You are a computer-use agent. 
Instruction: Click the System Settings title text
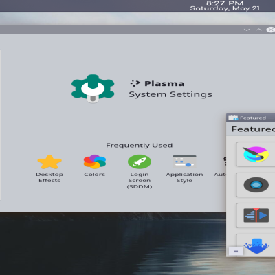pos(170,94)
